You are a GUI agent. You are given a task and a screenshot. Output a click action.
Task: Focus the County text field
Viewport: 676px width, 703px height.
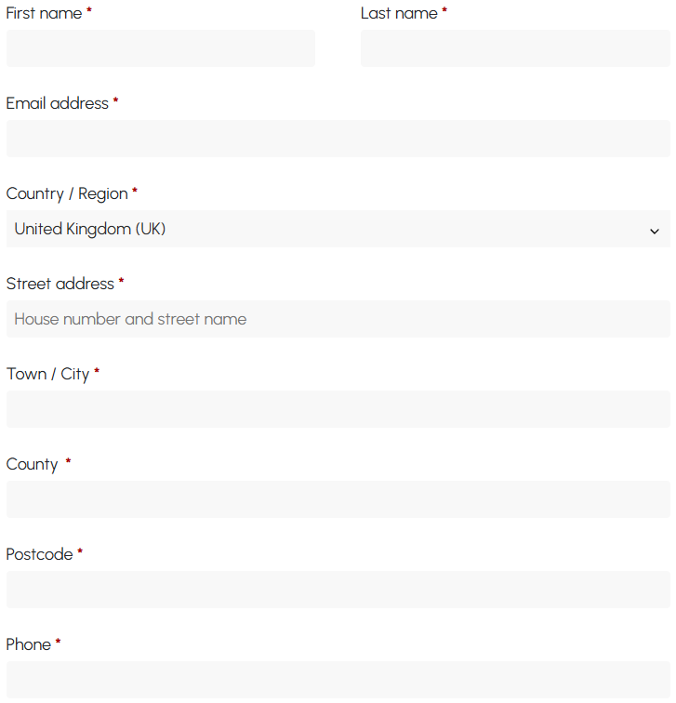pos(338,499)
